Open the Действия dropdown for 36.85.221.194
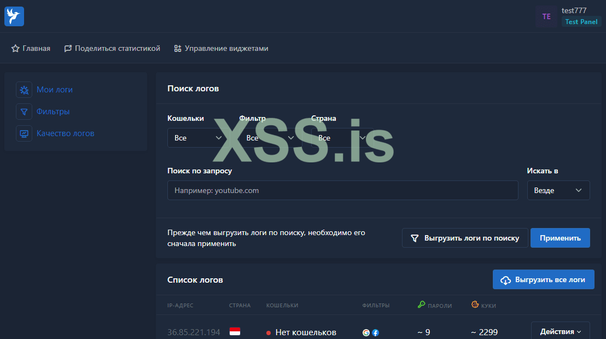This screenshot has width=606, height=339. (561, 332)
